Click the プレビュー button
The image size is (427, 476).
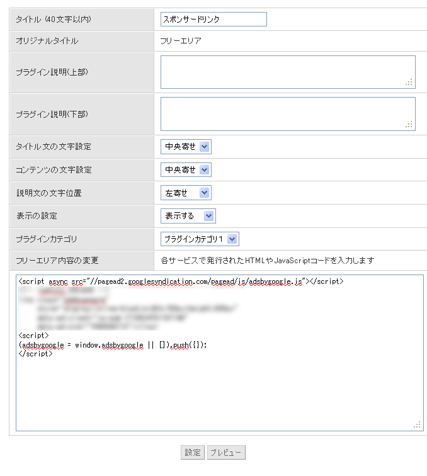pyautogui.click(x=226, y=452)
